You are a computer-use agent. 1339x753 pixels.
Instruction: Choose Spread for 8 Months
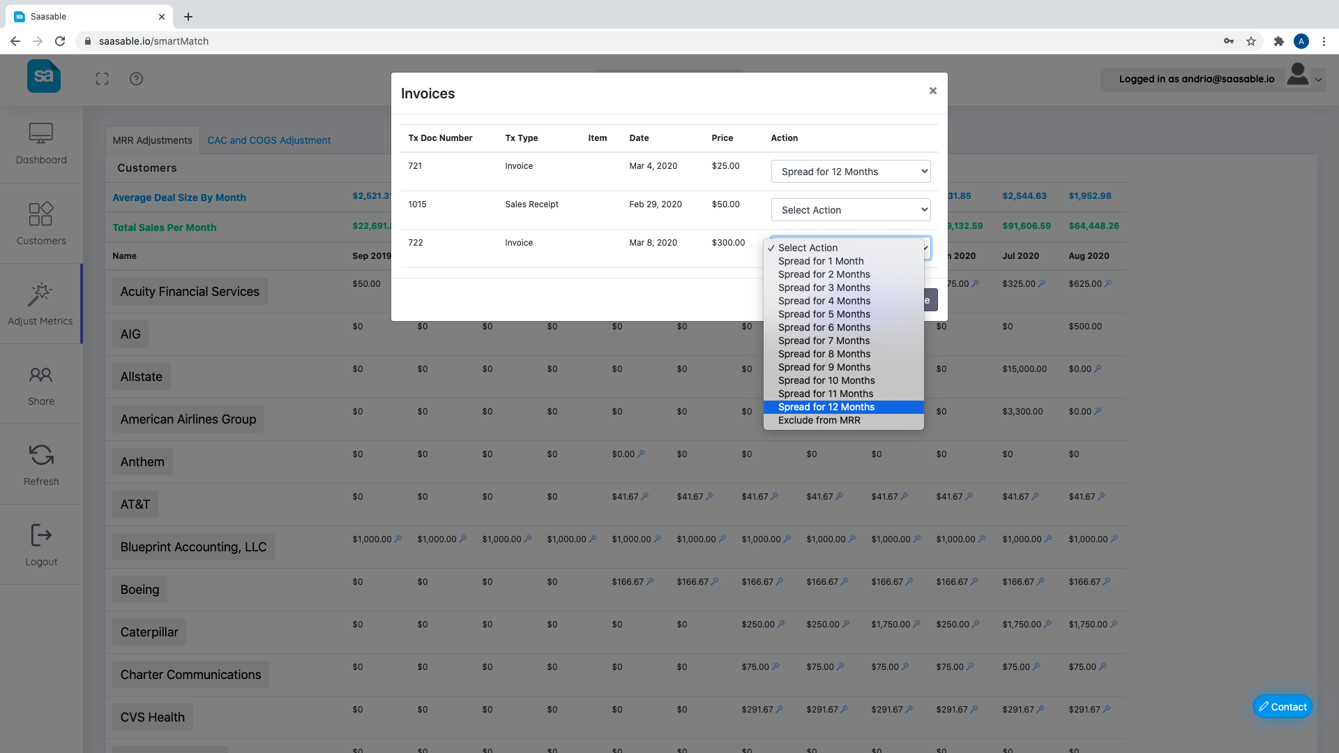[844, 354]
